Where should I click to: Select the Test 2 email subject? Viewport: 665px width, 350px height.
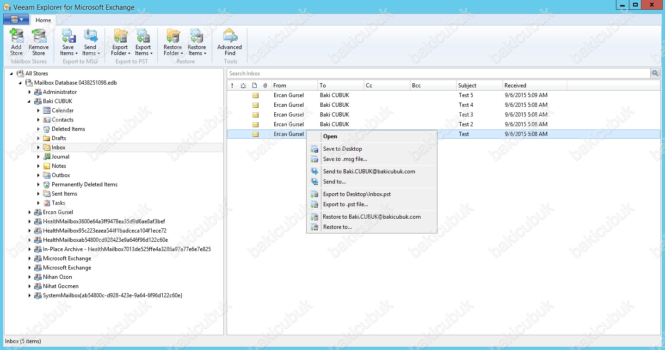coord(466,124)
